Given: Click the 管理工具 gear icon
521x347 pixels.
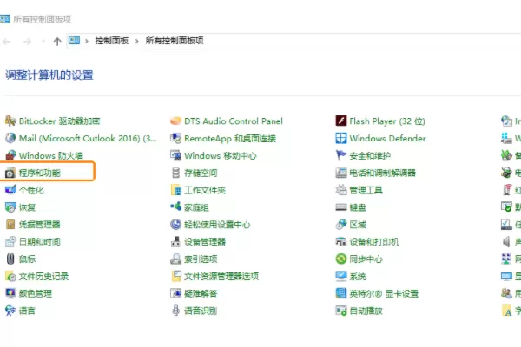Looking at the screenshot, I should [x=341, y=190].
